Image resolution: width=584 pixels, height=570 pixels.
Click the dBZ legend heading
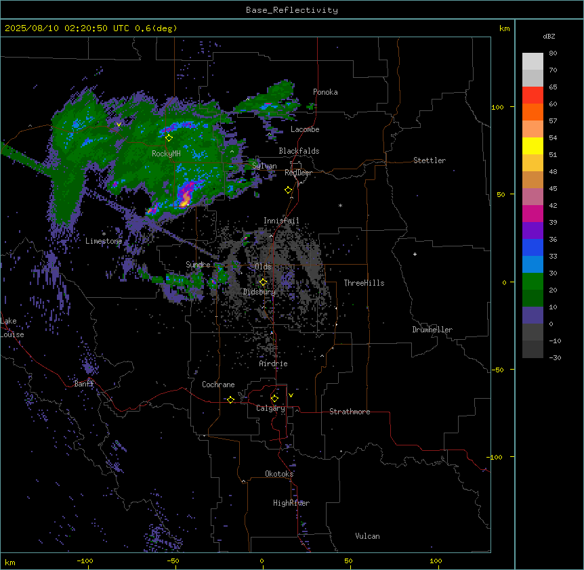coord(549,37)
